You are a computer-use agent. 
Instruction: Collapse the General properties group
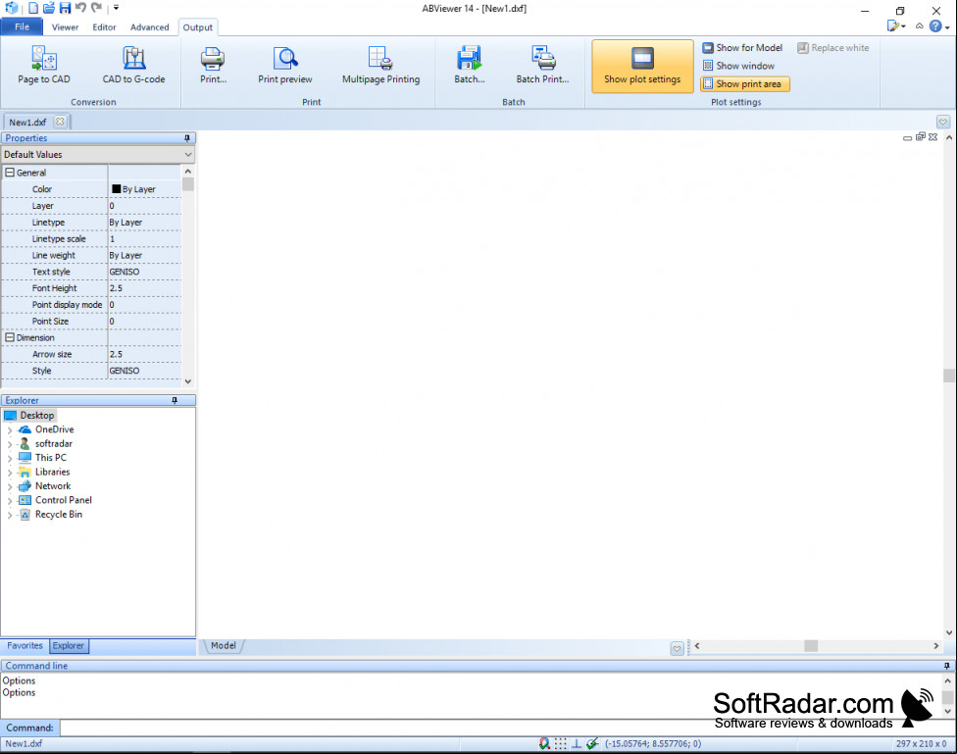pos(10,173)
